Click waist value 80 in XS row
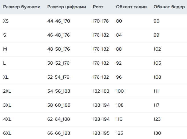Viewport: 187px width, 139px height. [119, 21]
